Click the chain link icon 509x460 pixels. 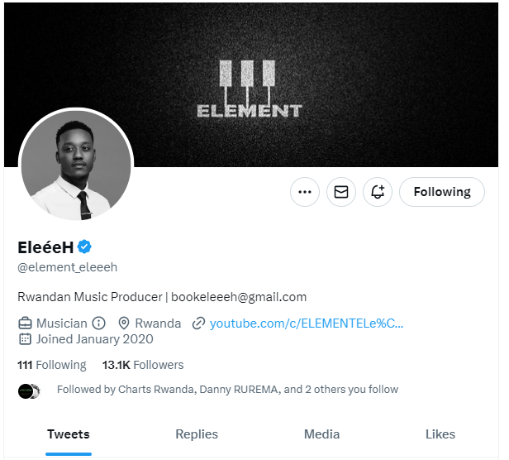pos(198,323)
